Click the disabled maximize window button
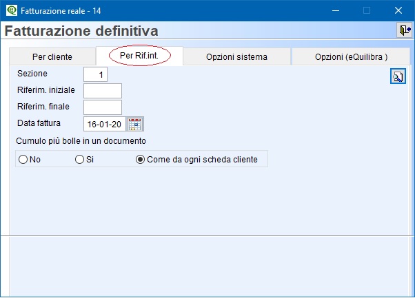 point(367,10)
